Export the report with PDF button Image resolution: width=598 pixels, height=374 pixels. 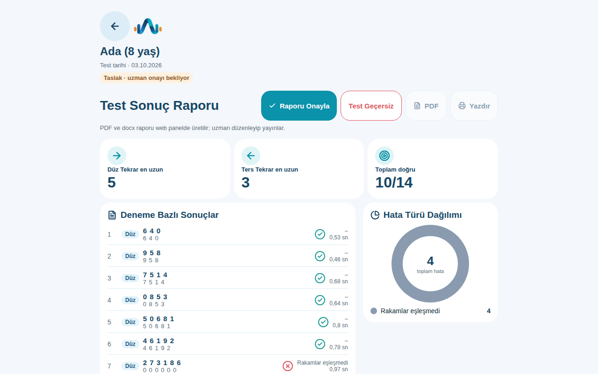point(426,106)
